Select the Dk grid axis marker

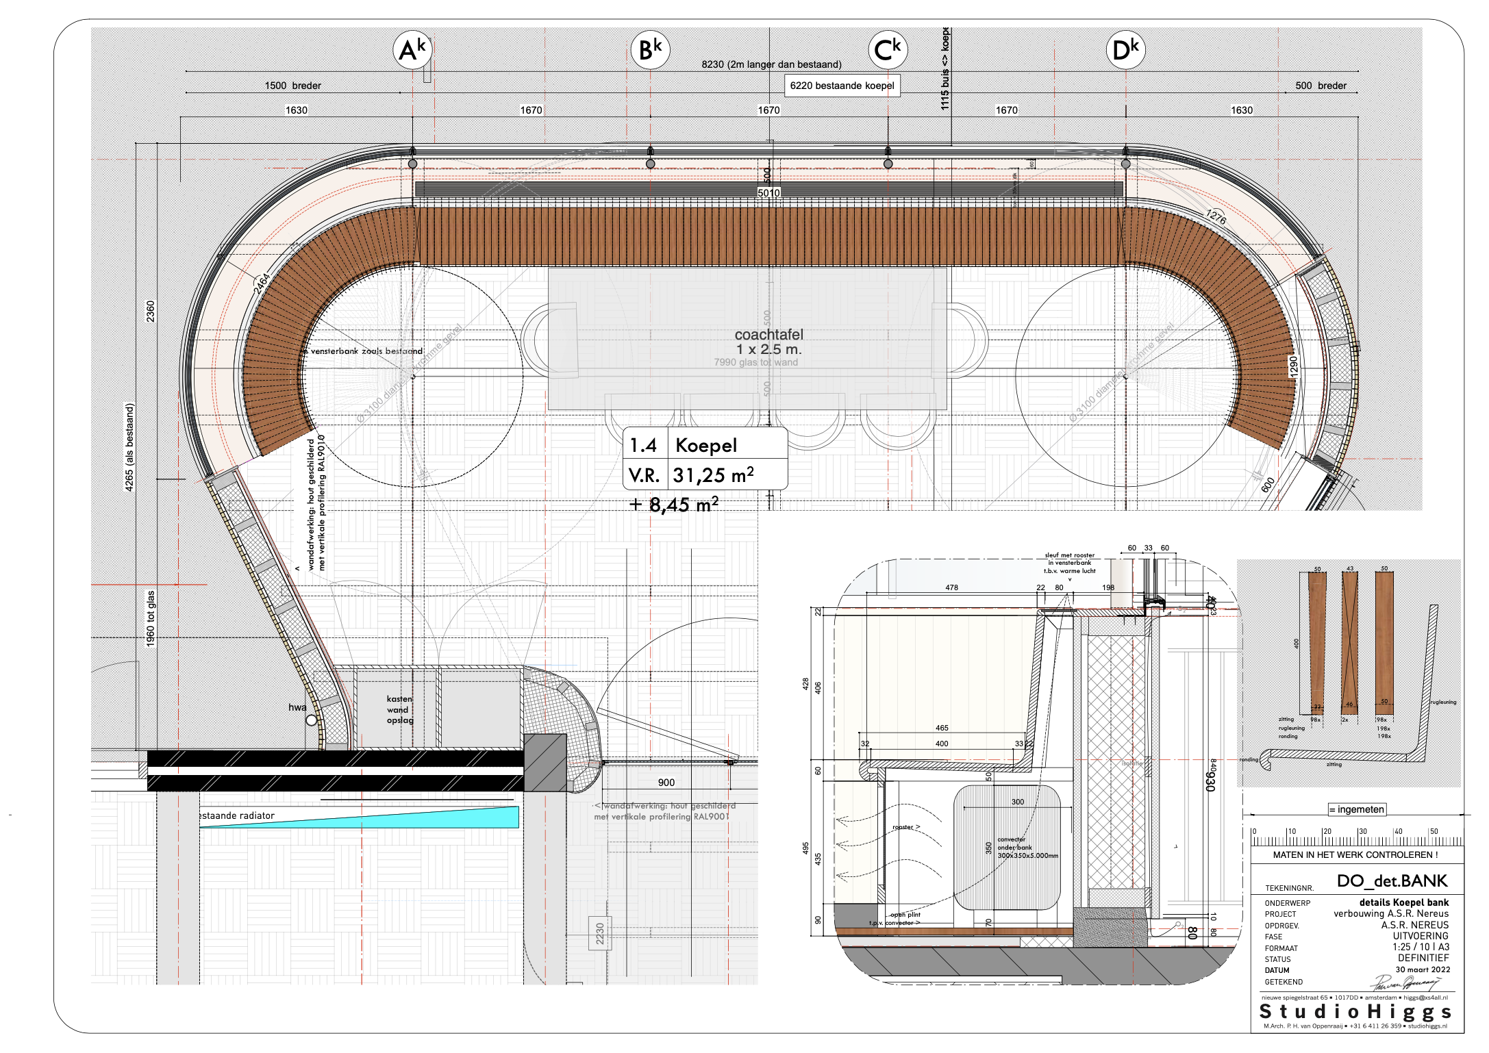1125,50
